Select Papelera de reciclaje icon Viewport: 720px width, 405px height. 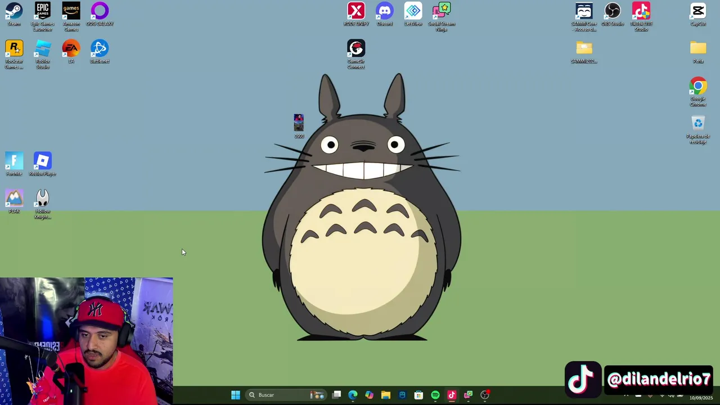[x=698, y=130]
